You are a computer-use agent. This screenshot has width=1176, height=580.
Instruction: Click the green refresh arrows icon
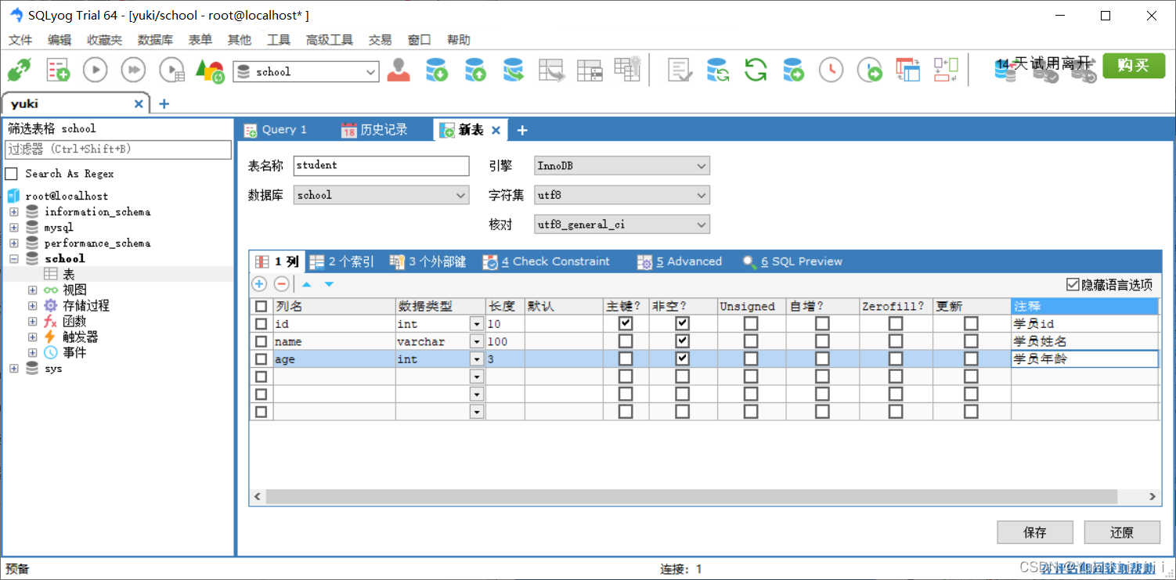(x=756, y=70)
